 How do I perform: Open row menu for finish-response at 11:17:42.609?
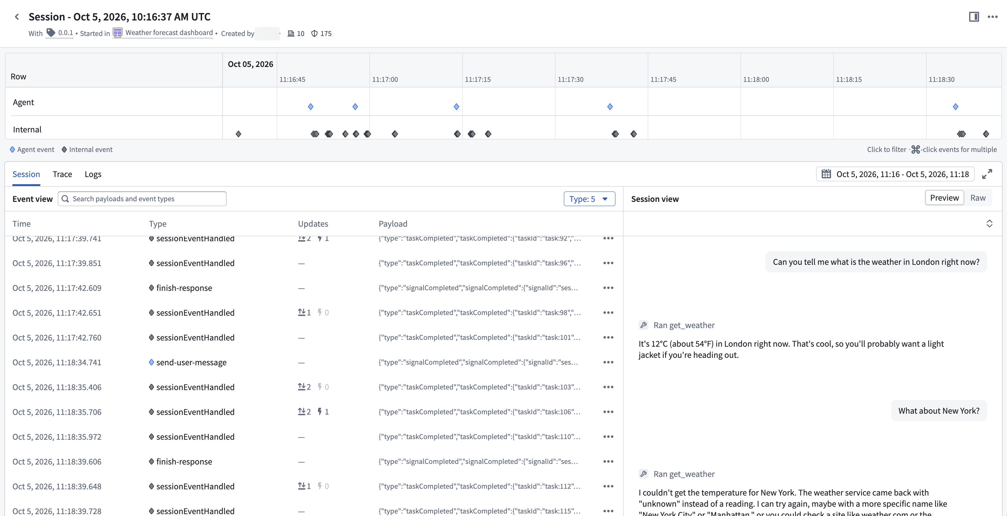point(608,288)
